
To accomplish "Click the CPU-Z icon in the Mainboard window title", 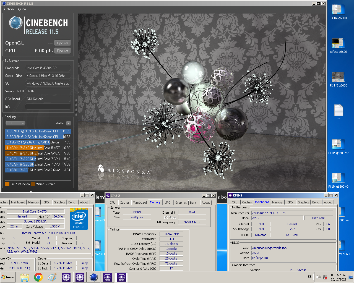I will 230,195.
